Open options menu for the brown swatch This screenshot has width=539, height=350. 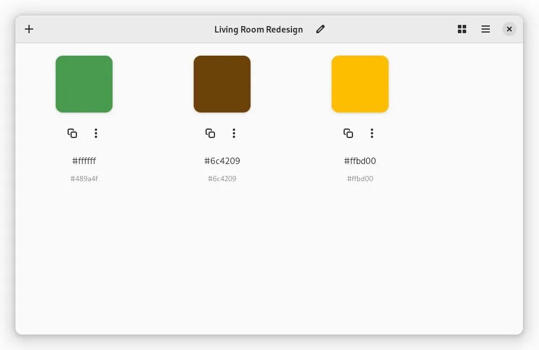[x=234, y=133]
